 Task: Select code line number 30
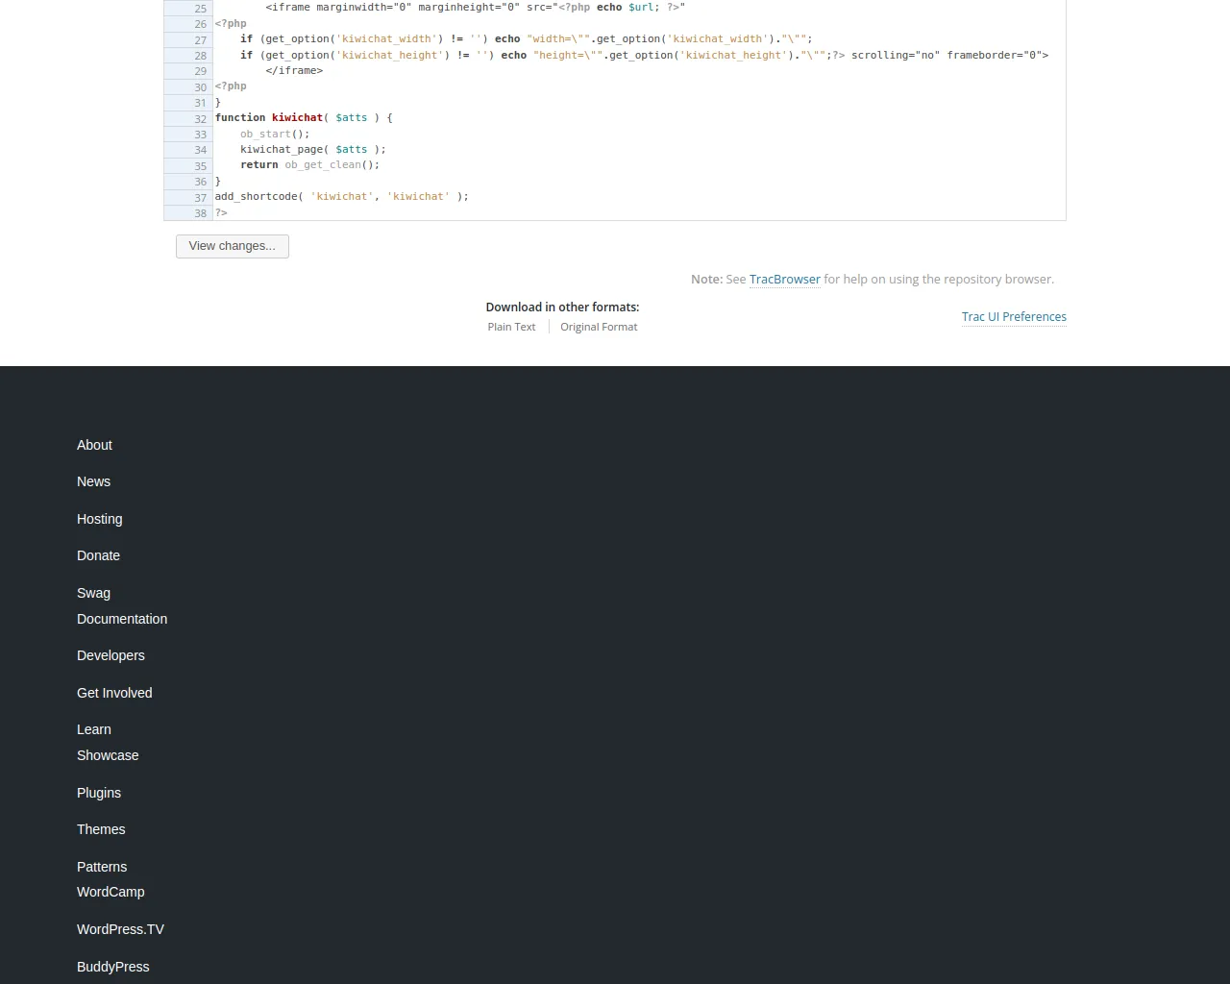[x=200, y=87]
